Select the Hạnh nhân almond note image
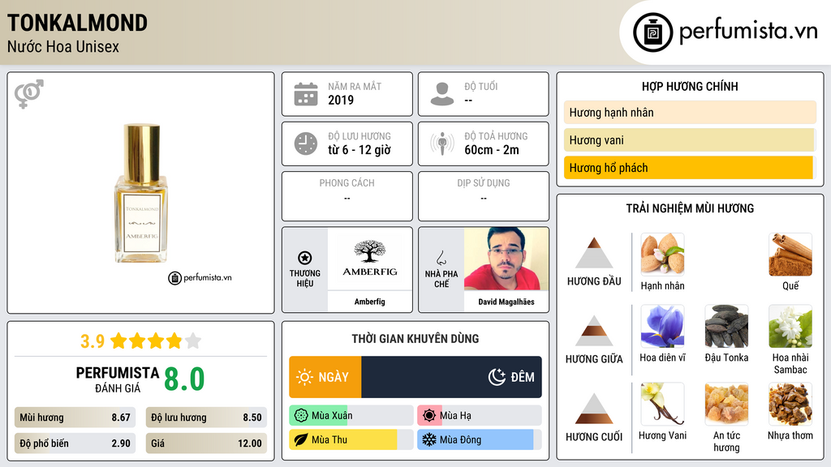Screen dimensions: 831x467 pyautogui.click(x=662, y=255)
